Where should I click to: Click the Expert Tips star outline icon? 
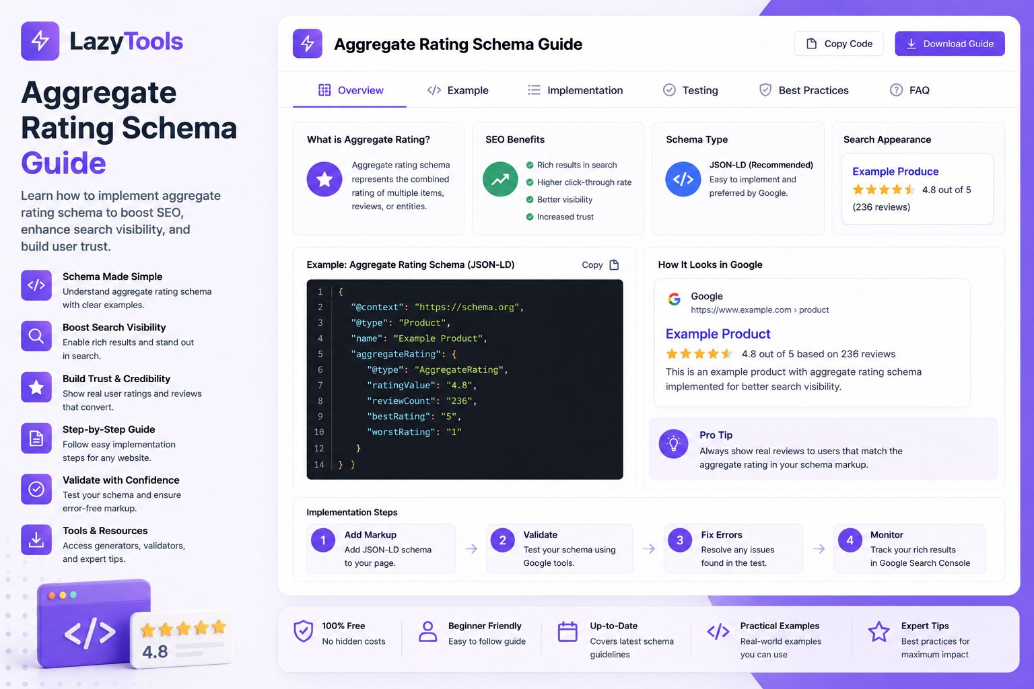tap(878, 631)
